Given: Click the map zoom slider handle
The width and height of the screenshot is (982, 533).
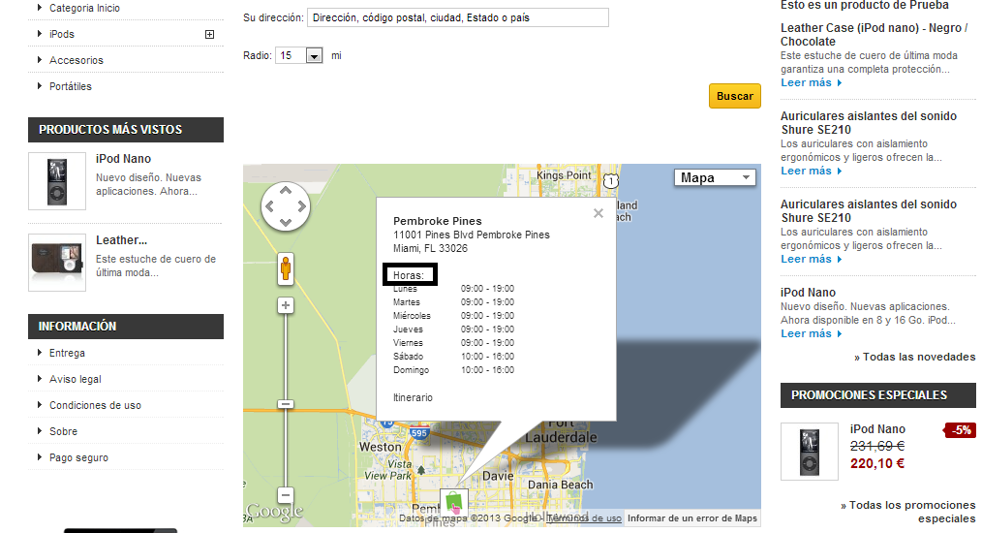Looking at the screenshot, I should [286, 403].
